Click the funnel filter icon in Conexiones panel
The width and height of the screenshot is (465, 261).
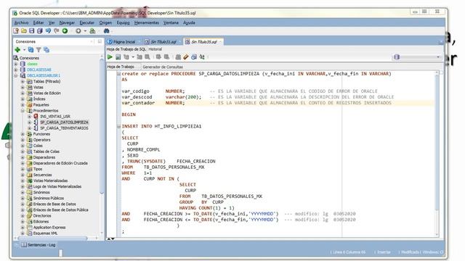click(39, 50)
